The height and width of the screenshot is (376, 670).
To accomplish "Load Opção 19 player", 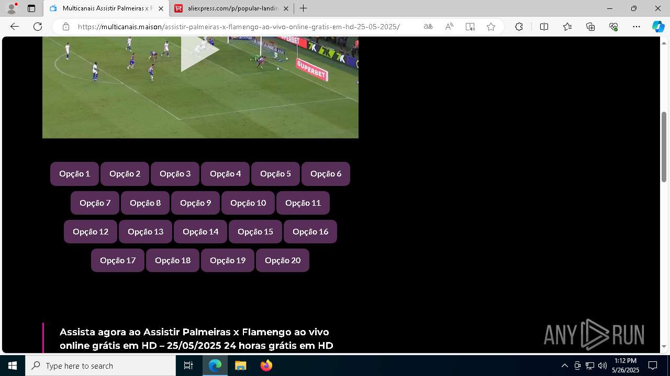I will pyautogui.click(x=228, y=260).
